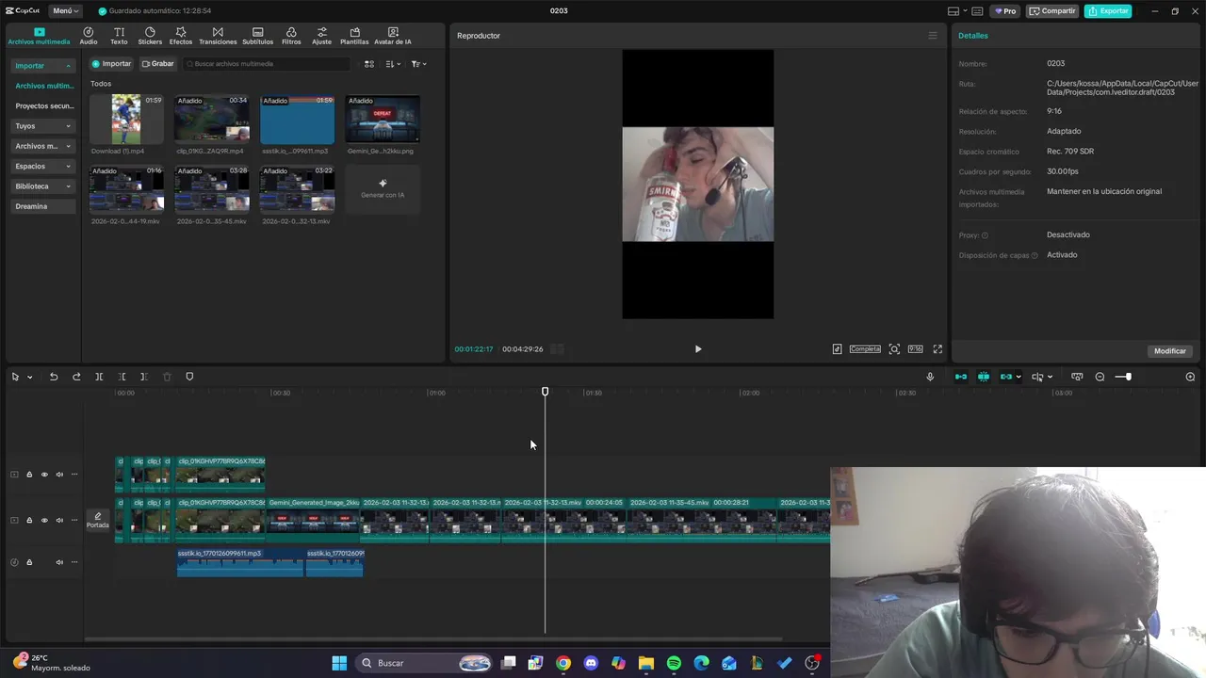Play the preview video
Image resolution: width=1206 pixels, height=678 pixels.
pyautogui.click(x=698, y=349)
